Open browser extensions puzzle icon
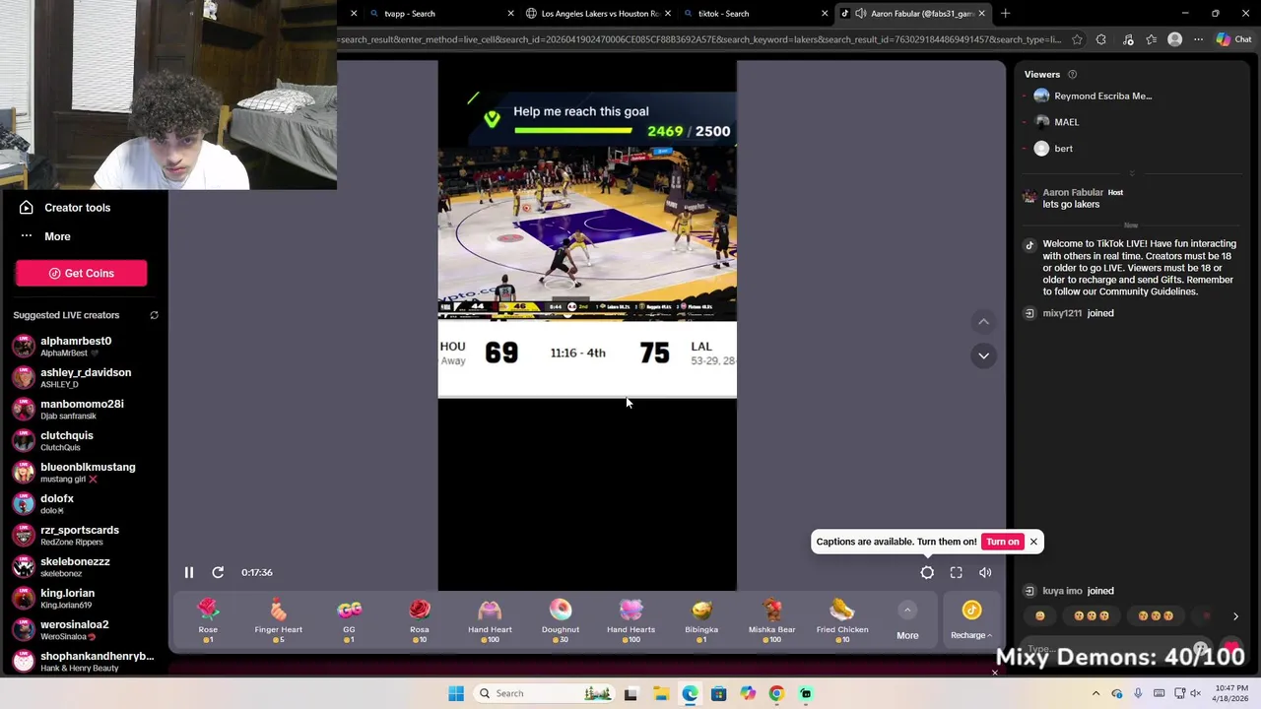 pyautogui.click(x=1101, y=39)
